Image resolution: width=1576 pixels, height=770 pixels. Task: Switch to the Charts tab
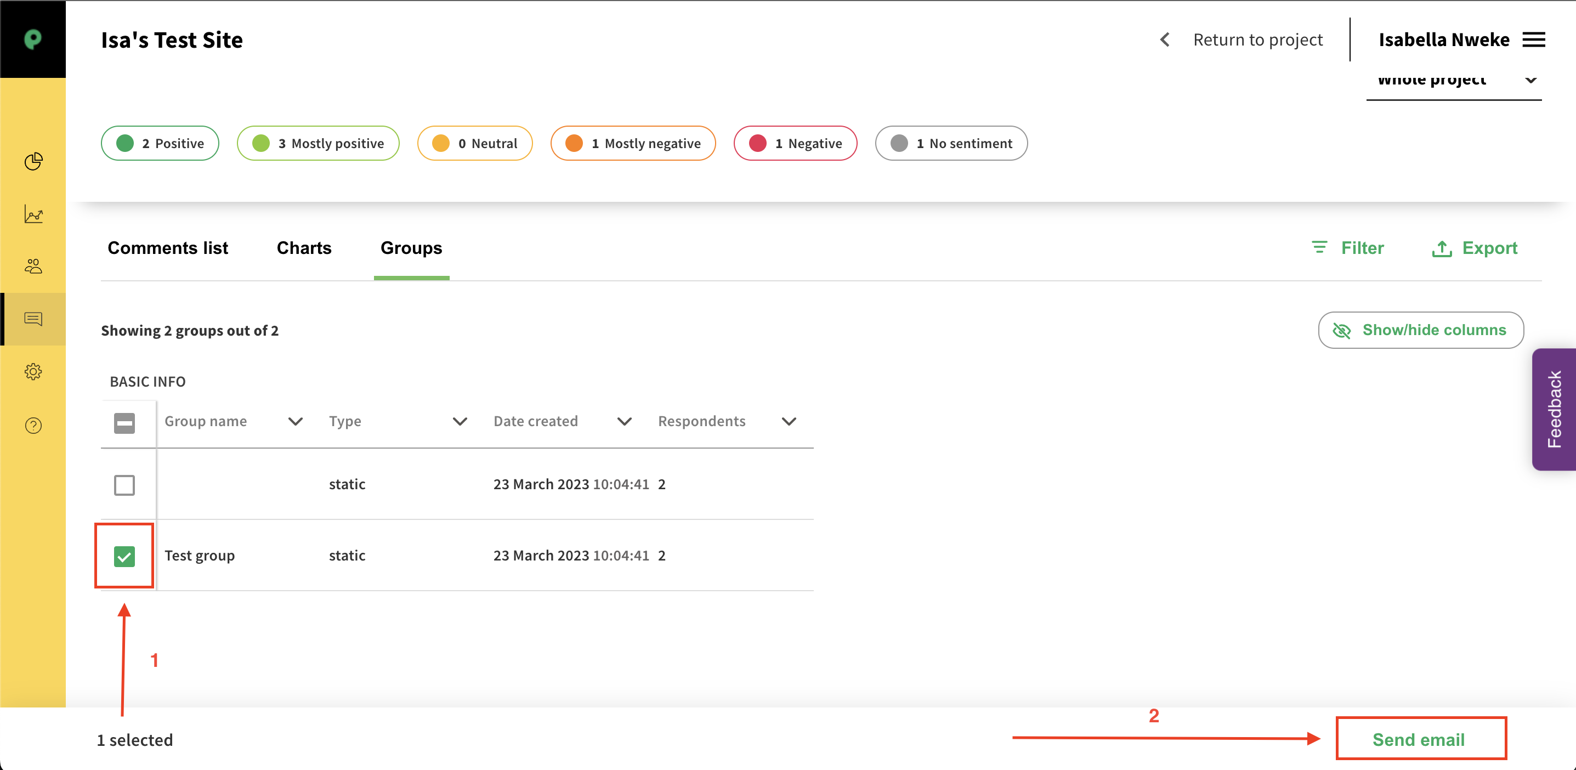pos(303,248)
